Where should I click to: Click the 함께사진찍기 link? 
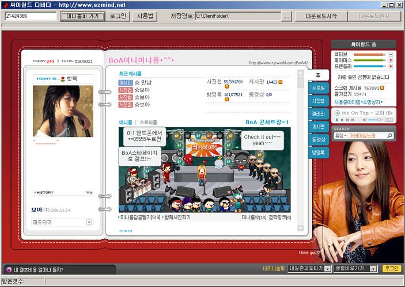click(177, 217)
